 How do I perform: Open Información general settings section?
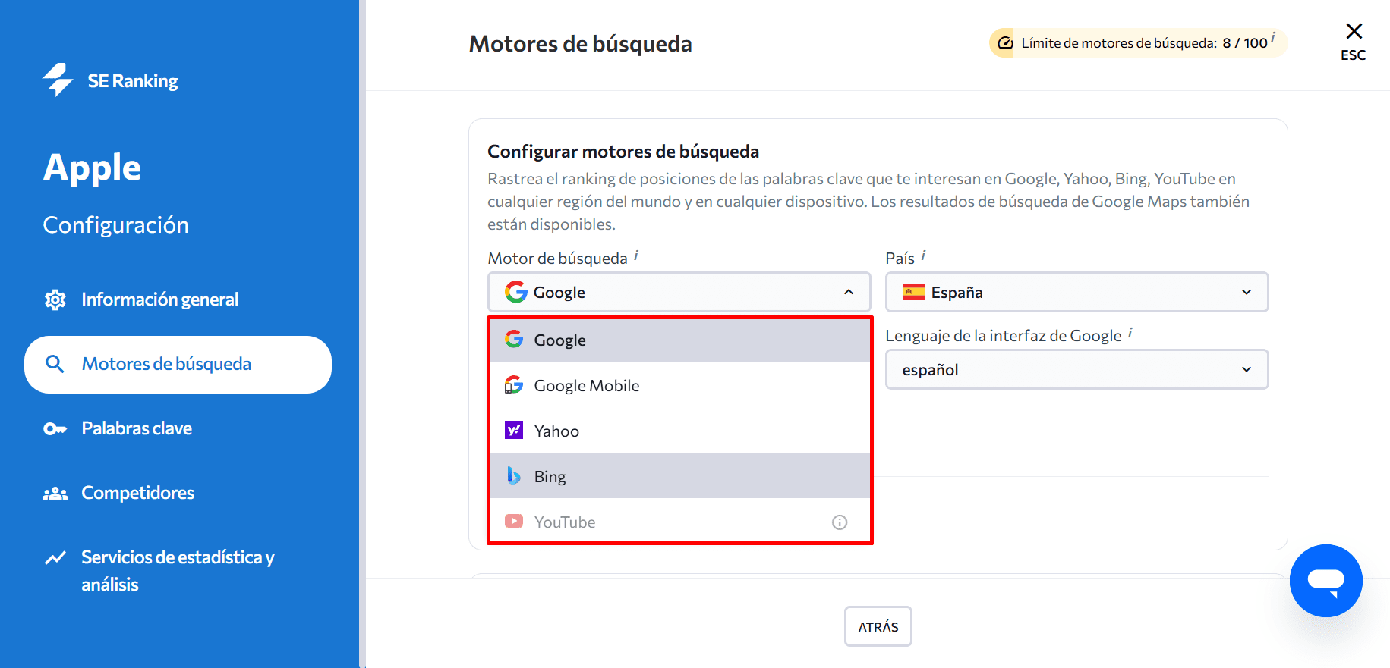point(160,300)
